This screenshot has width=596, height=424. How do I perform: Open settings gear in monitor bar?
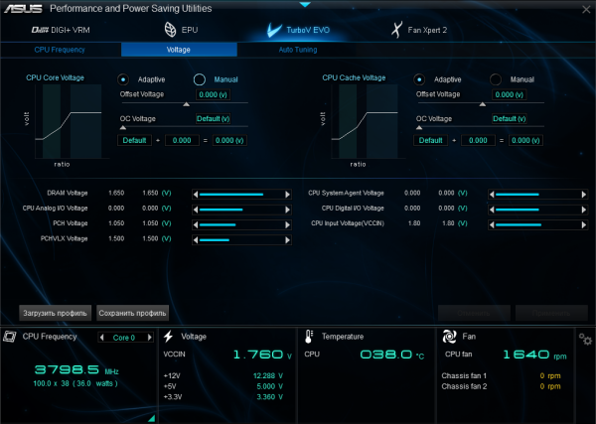click(x=585, y=340)
